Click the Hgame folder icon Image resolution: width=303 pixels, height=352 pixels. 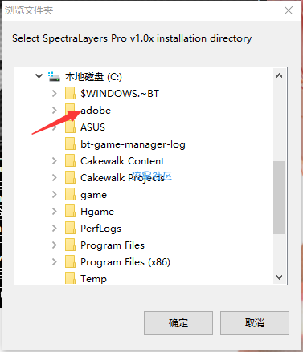coord(70,212)
